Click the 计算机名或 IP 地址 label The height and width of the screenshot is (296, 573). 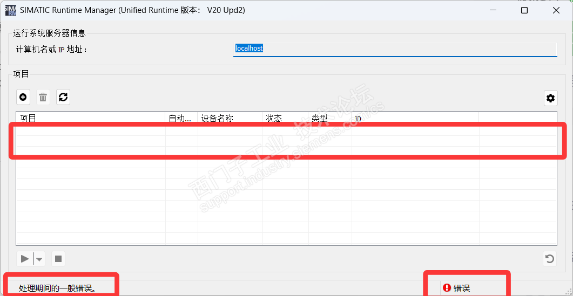[51, 49]
